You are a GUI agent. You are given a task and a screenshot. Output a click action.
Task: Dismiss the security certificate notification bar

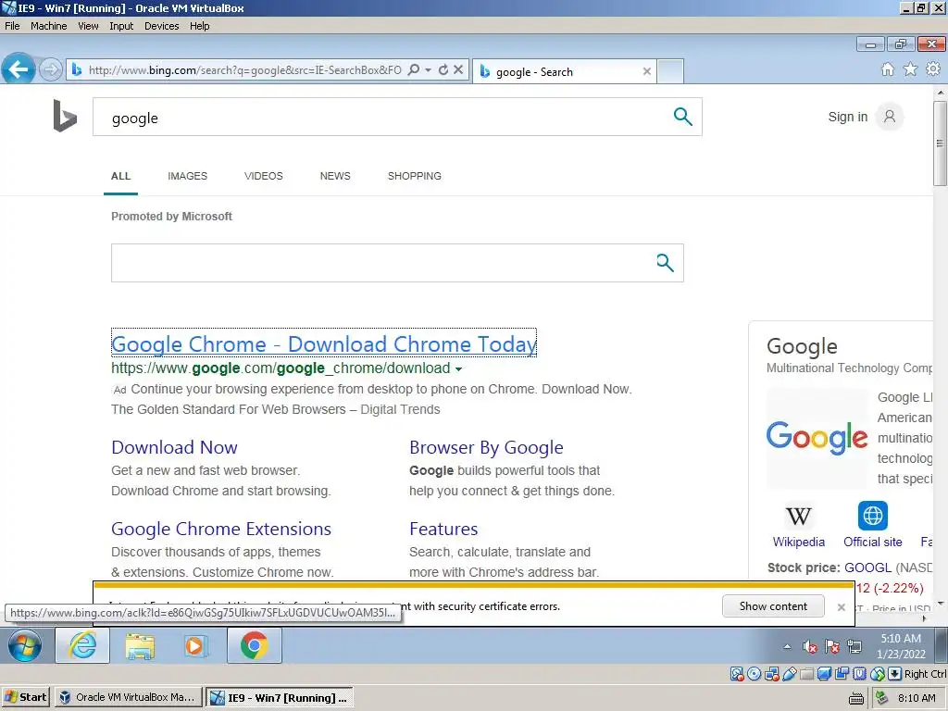(841, 607)
